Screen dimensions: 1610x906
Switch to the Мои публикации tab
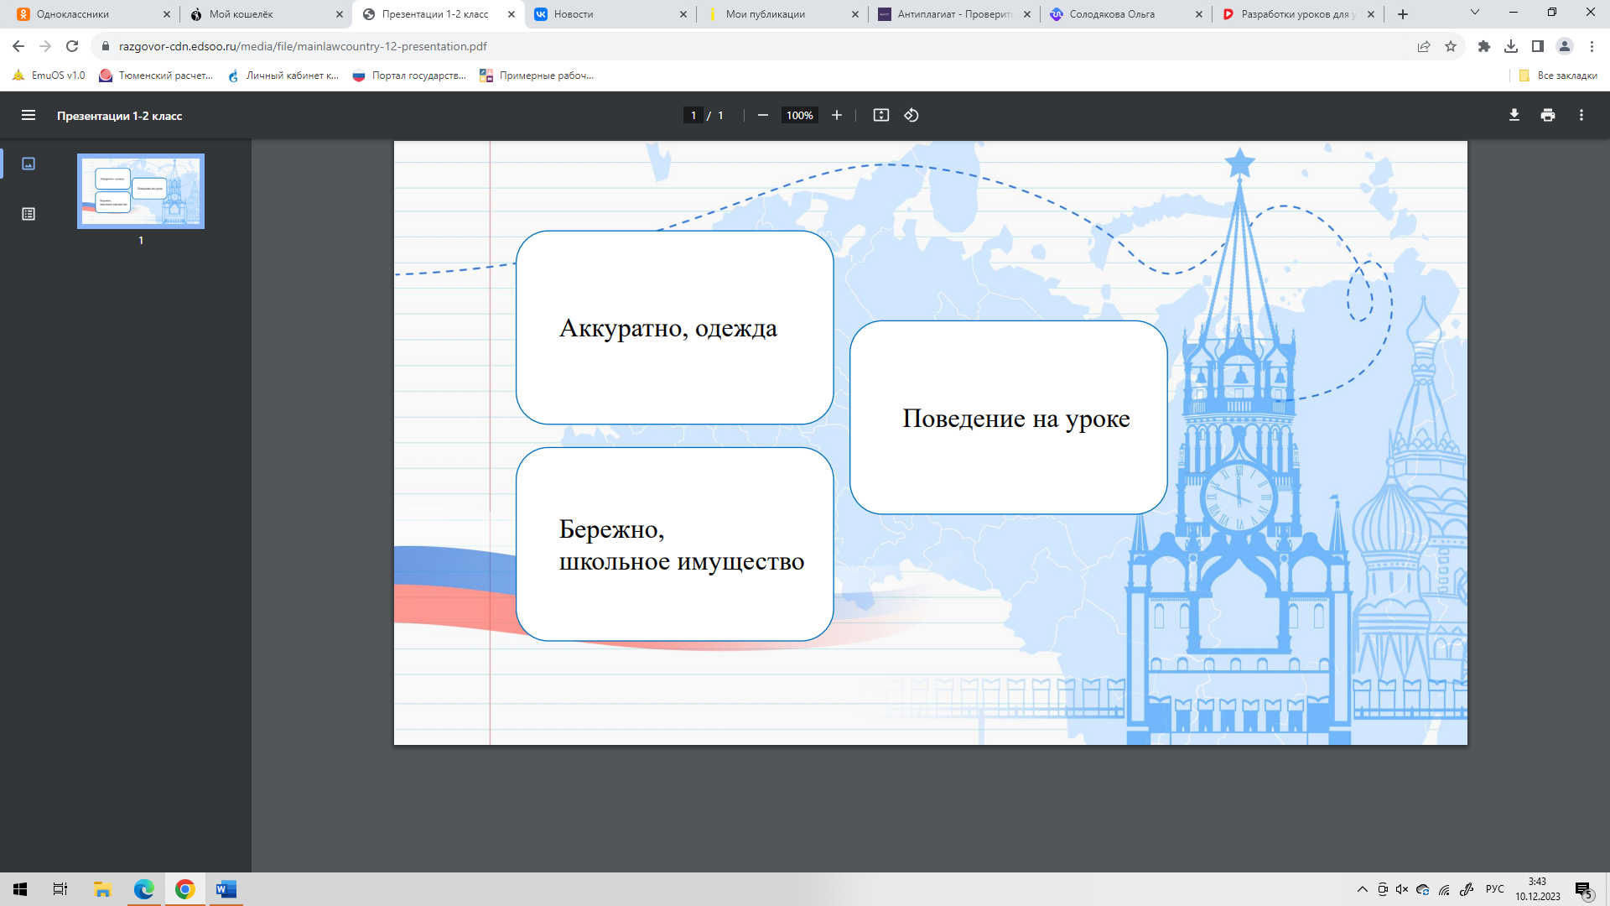(x=765, y=14)
